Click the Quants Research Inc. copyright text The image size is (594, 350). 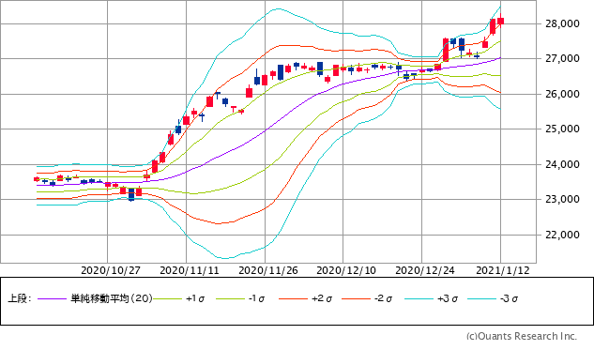point(521,336)
